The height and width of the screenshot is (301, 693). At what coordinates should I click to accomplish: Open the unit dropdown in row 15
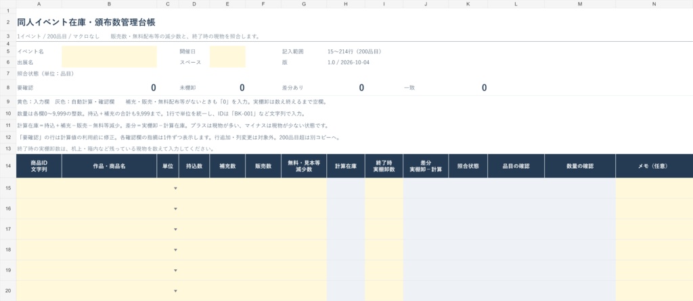click(x=175, y=188)
